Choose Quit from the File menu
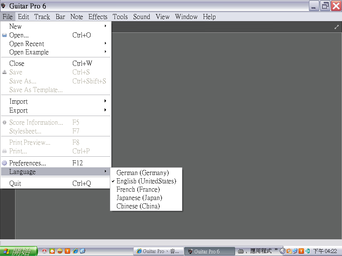The width and height of the screenshot is (342, 256). (x=56, y=183)
